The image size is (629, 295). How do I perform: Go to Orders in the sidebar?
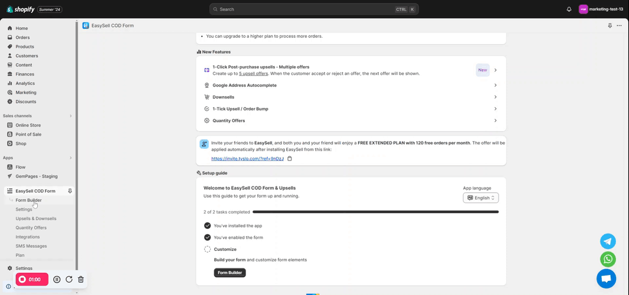22,37
